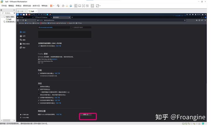Open file manager icon in Kali panel

(24, 15)
